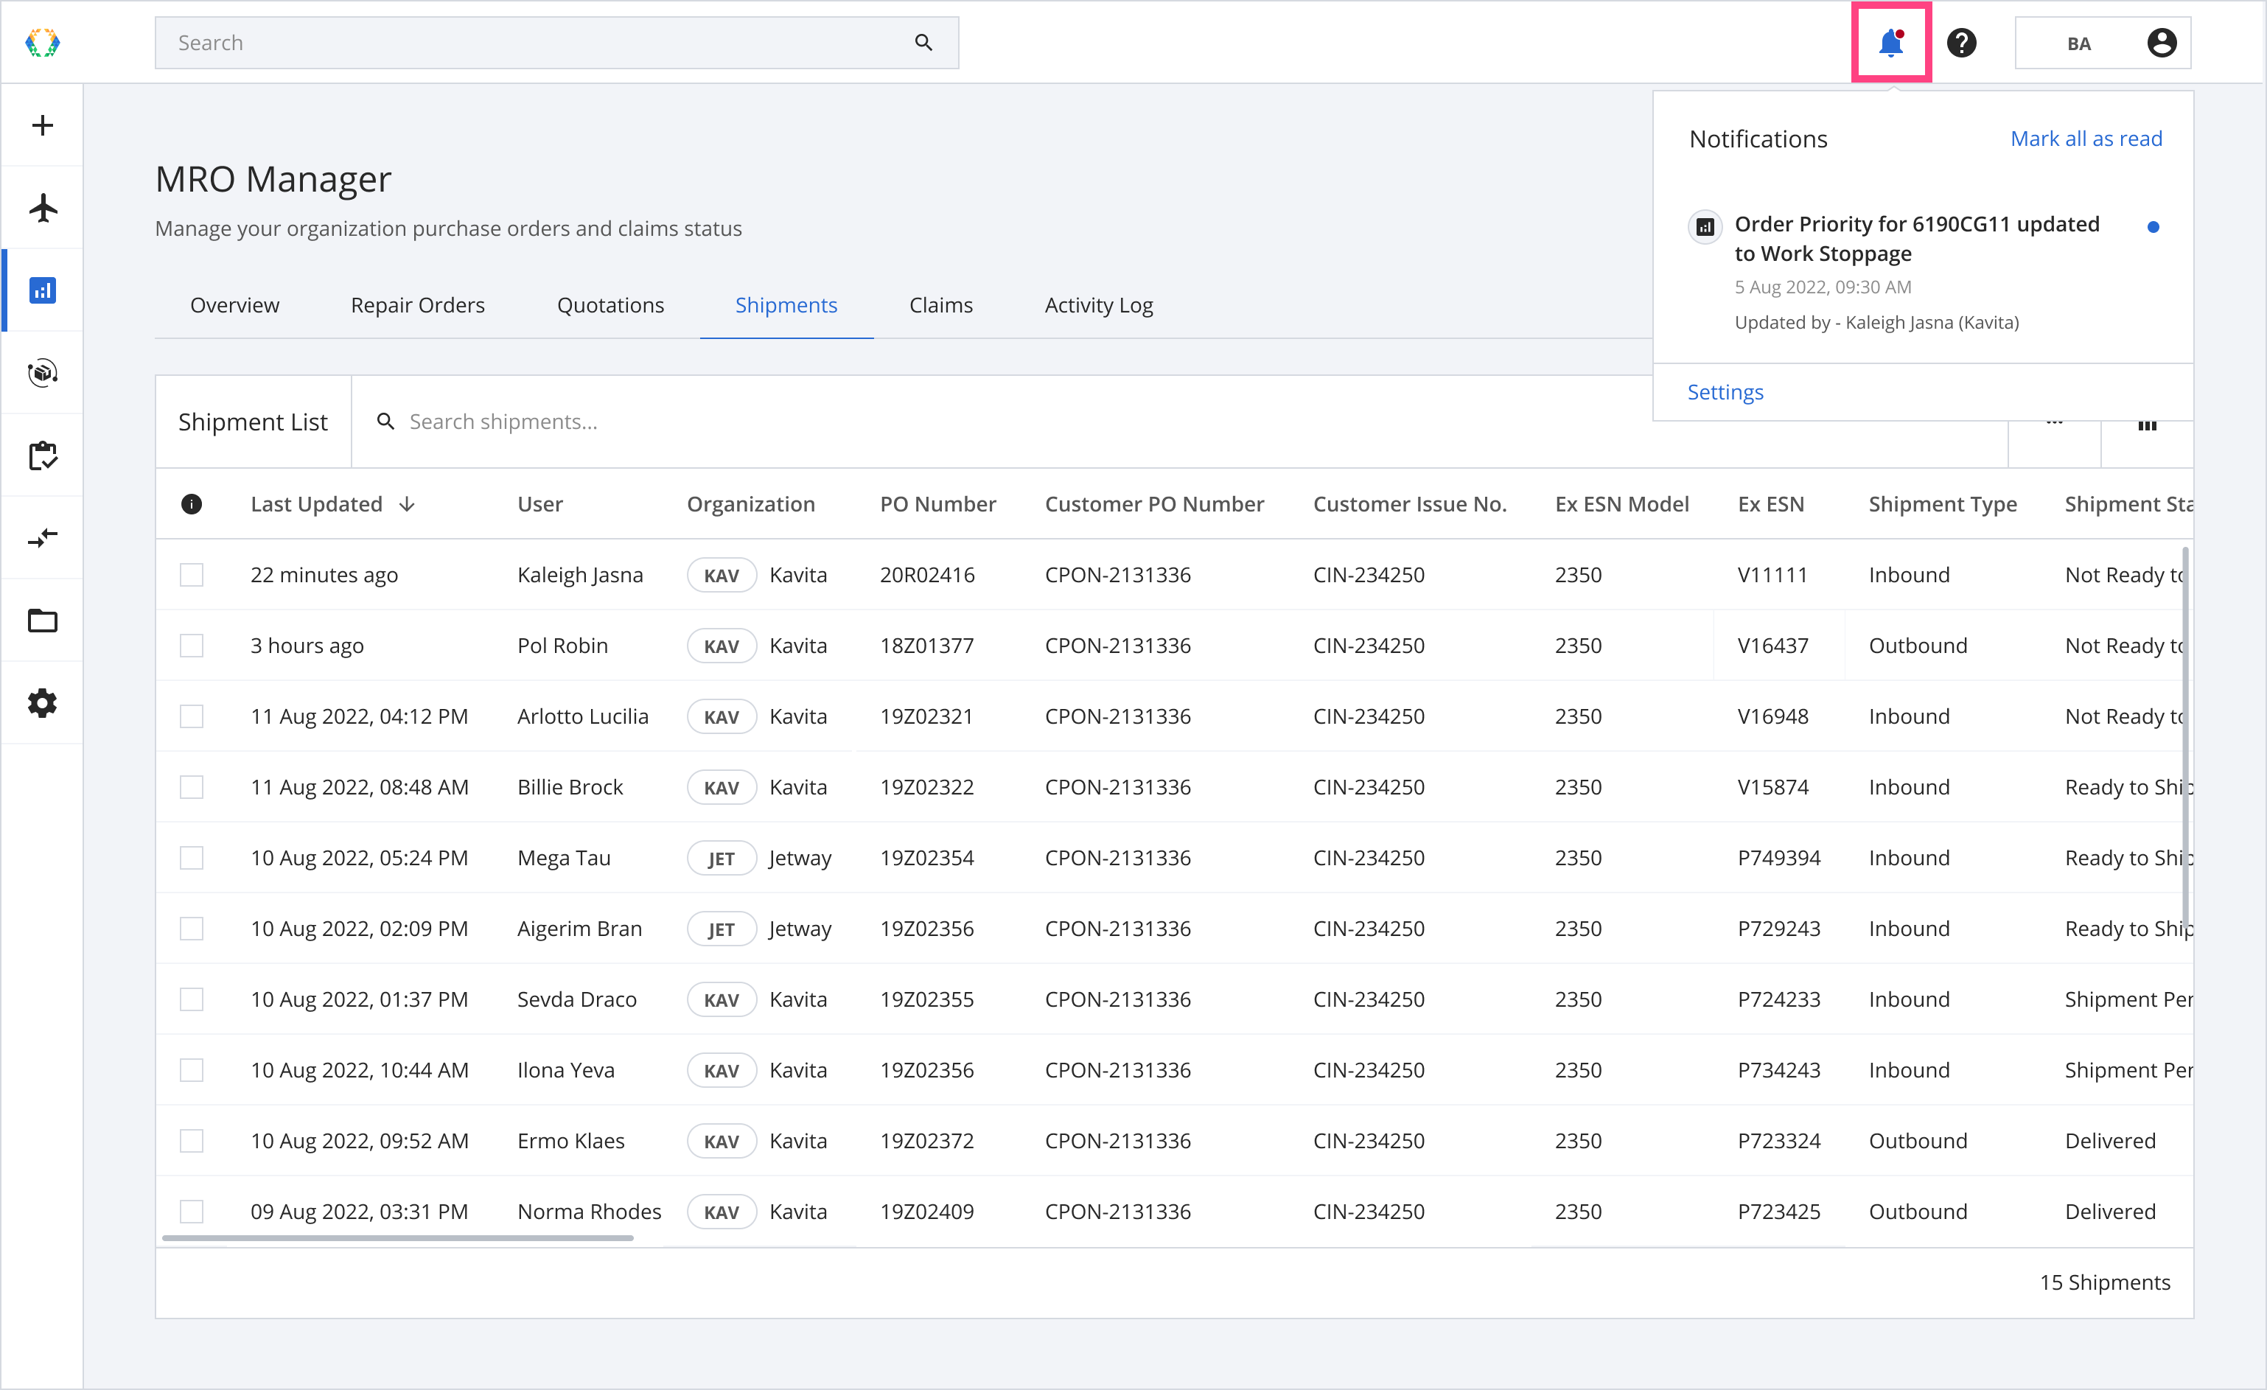Click Ex ESN value V16437
The width and height of the screenshot is (2267, 1390).
1772,646
